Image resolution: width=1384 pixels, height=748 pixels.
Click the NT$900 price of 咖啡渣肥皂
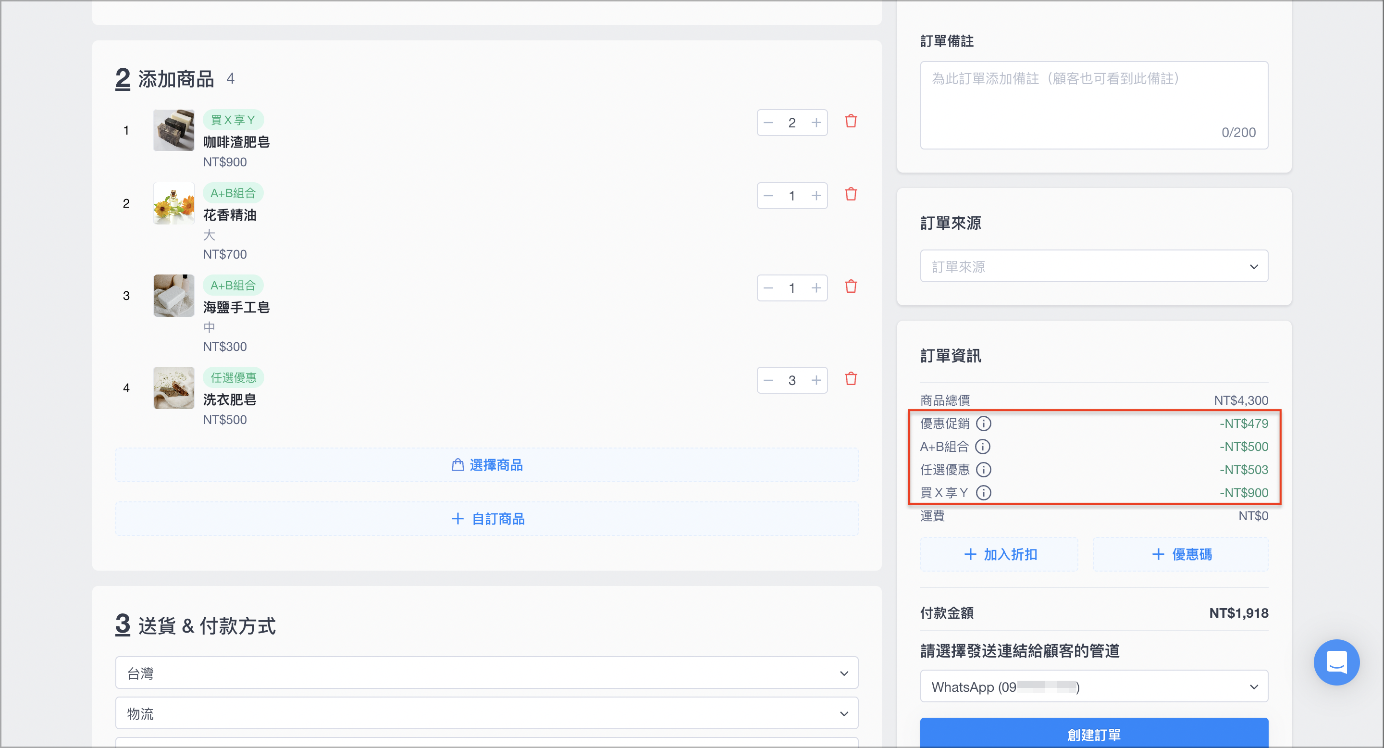pyautogui.click(x=224, y=162)
